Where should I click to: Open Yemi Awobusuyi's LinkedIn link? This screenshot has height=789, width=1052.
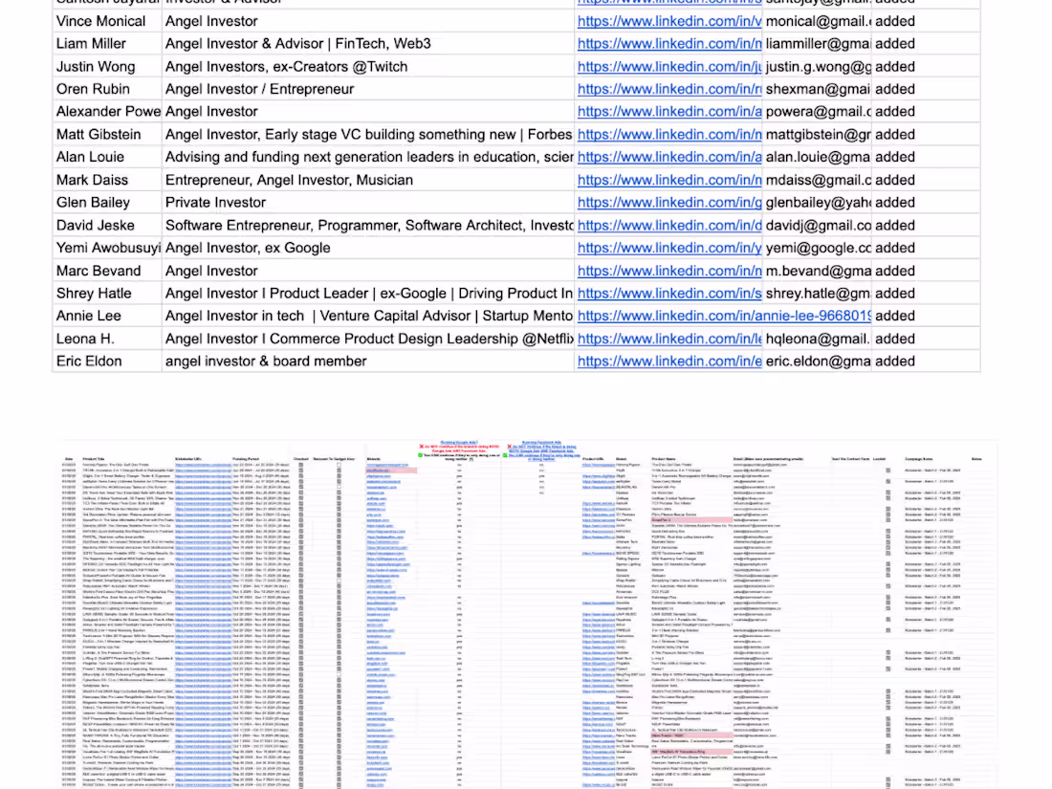point(668,249)
